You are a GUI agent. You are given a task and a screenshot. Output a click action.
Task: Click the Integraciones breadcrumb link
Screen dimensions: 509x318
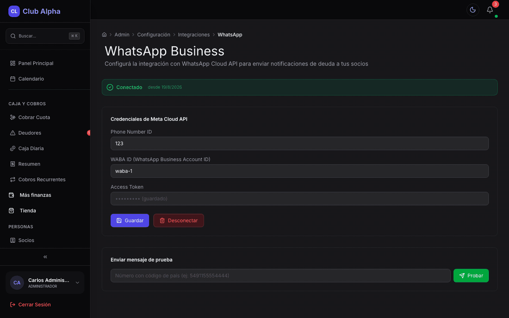point(194,35)
